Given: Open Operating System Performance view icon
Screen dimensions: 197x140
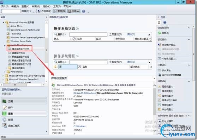Looking at the screenshot, I should (8, 30).
